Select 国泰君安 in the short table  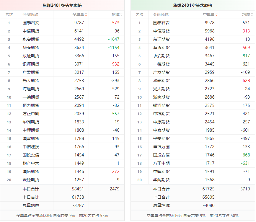pyautogui.click(x=161, y=23)
